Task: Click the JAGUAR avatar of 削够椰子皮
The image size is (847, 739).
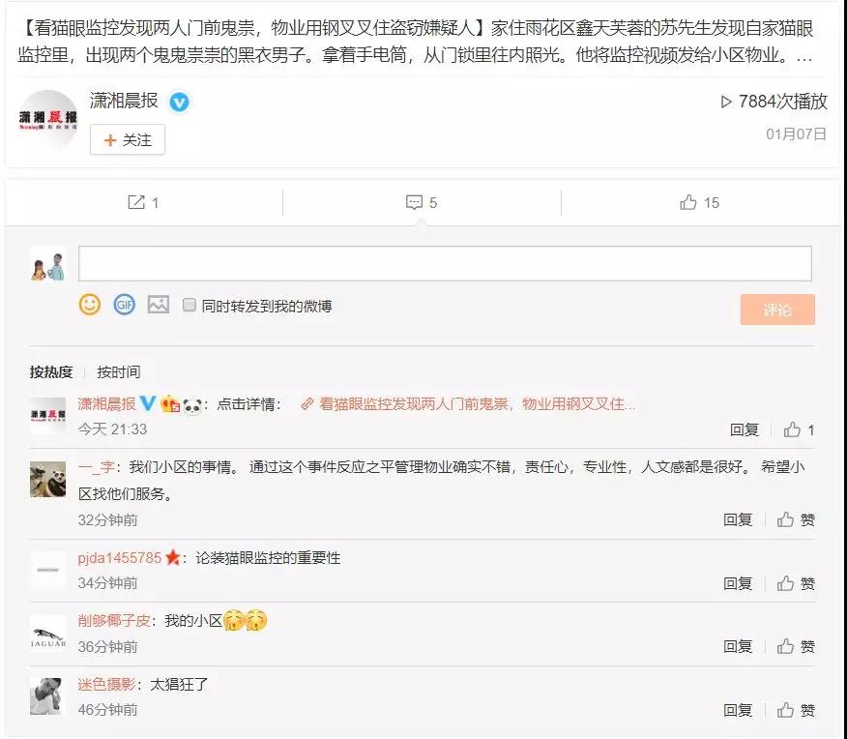Action: [x=48, y=634]
